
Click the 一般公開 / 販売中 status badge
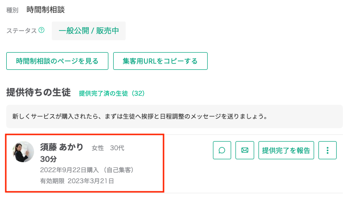pyautogui.click(x=89, y=31)
